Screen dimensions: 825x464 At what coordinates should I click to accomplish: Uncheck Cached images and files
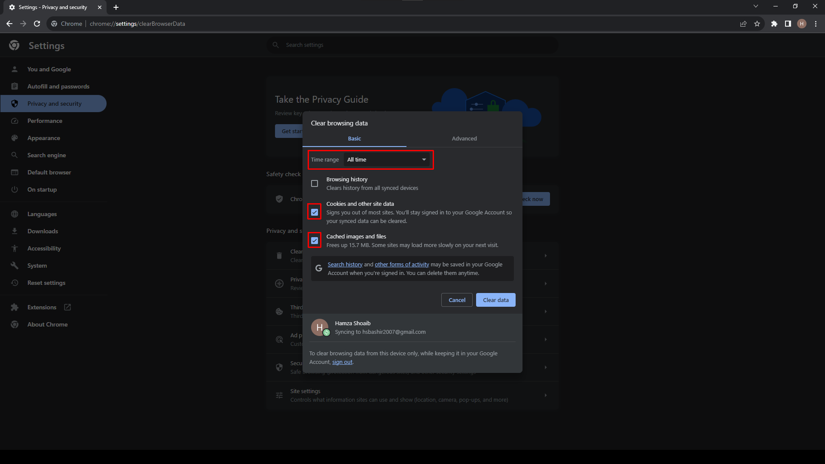coord(315,241)
